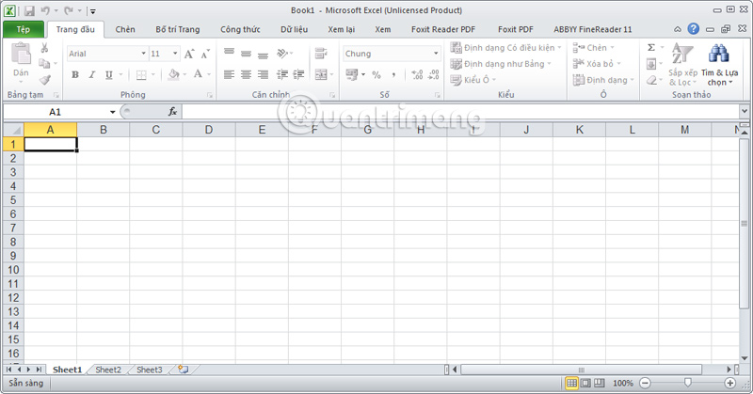Decrease font size with the small A icon
Image resolution: width=753 pixels, height=394 pixels.
tap(205, 54)
